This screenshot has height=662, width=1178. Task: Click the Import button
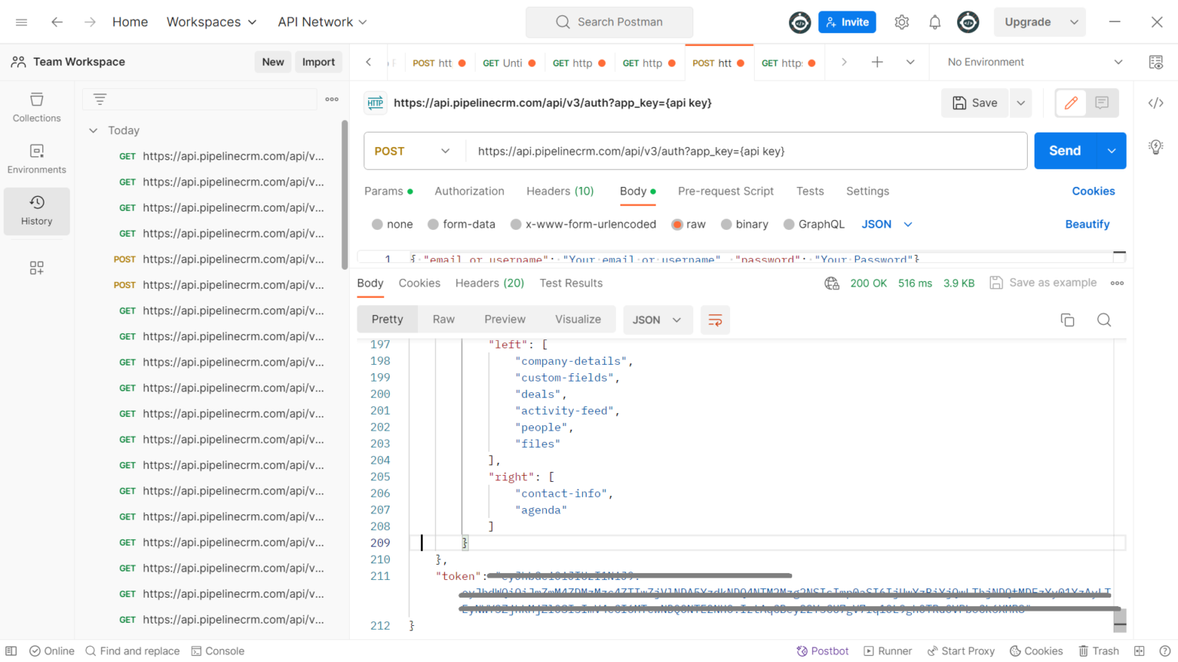pos(318,62)
